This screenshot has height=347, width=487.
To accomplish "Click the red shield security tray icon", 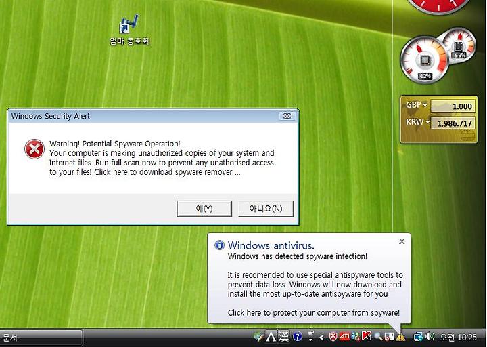I will (x=333, y=336).
